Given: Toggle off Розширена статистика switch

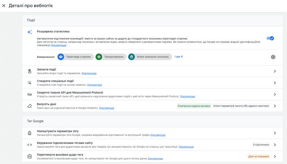Looking at the screenshot, I should pyautogui.click(x=270, y=38).
